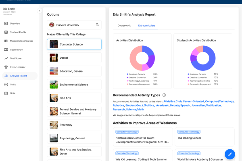Click the info icon beside Recommended Activity Types
The height and width of the screenshot is (161, 242).
tap(164, 95)
